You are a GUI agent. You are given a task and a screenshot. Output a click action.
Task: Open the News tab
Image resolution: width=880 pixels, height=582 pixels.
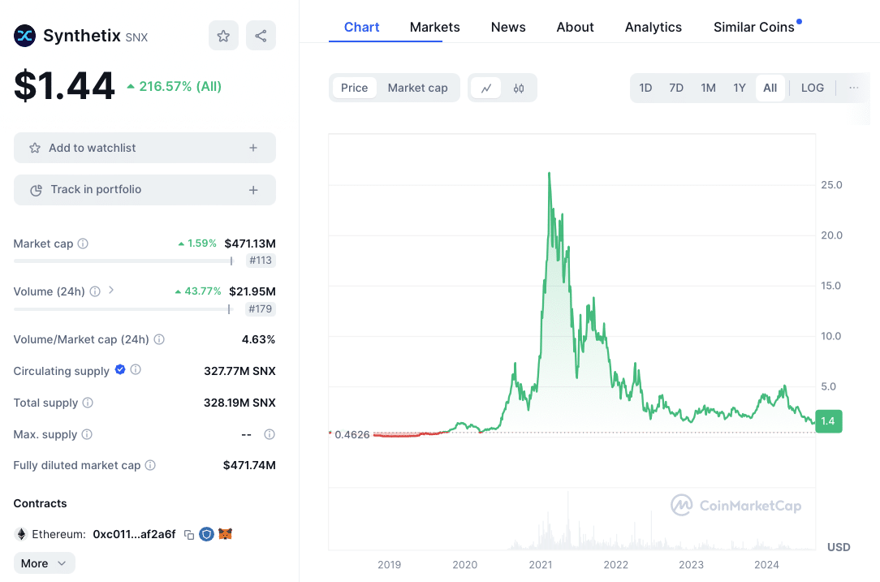pyautogui.click(x=508, y=27)
